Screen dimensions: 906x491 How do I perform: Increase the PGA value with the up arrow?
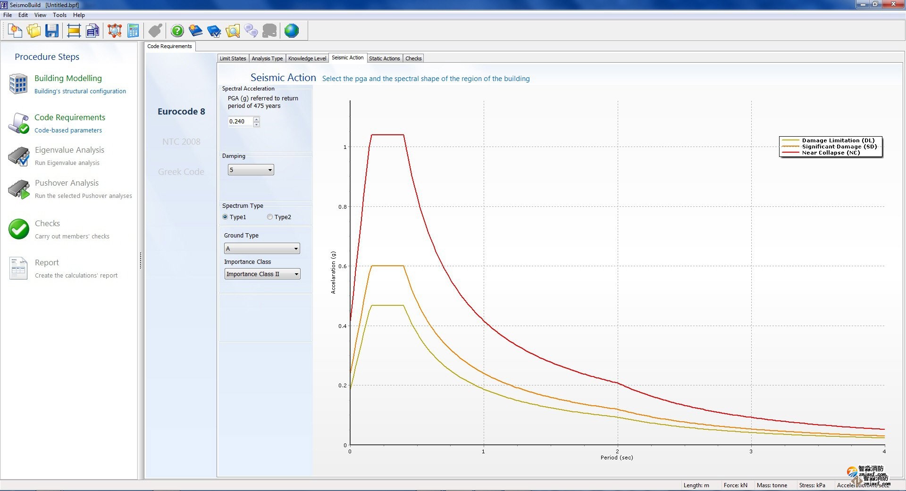click(x=257, y=119)
